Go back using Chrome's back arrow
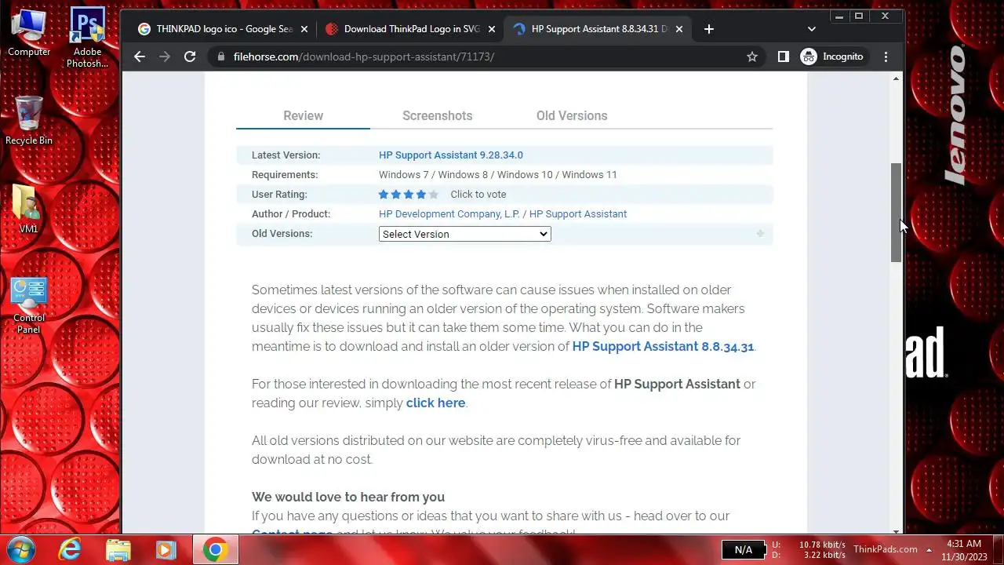Viewport: 1004px width, 565px height. pyautogui.click(x=139, y=56)
